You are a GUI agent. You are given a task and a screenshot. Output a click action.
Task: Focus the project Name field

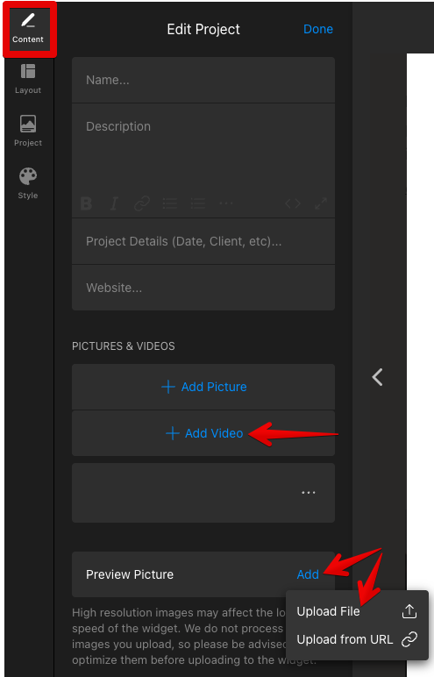[x=203, y=80]
